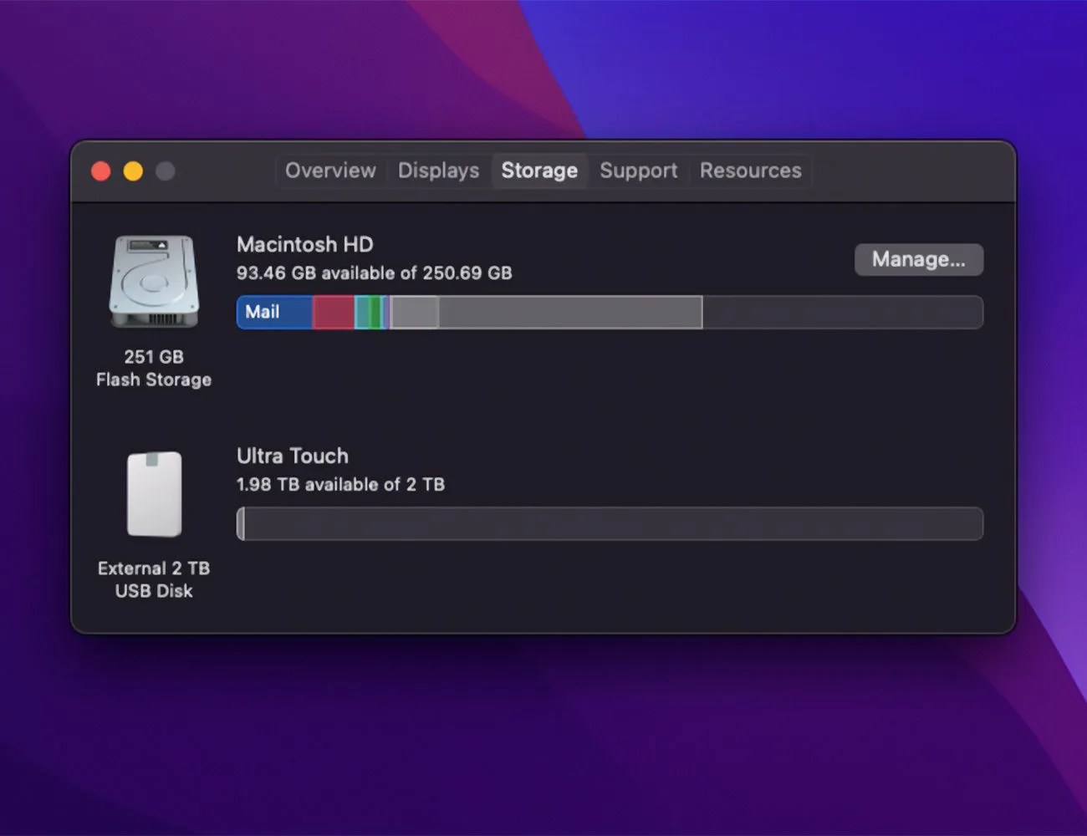The width and height of the screenshot is (1087, 836).
Task: Minimize the window with the yellow button
Action: coord(133,171)
